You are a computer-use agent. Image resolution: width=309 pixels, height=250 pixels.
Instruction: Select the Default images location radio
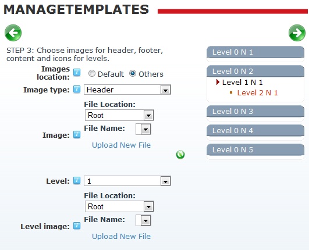coord(91,73)
